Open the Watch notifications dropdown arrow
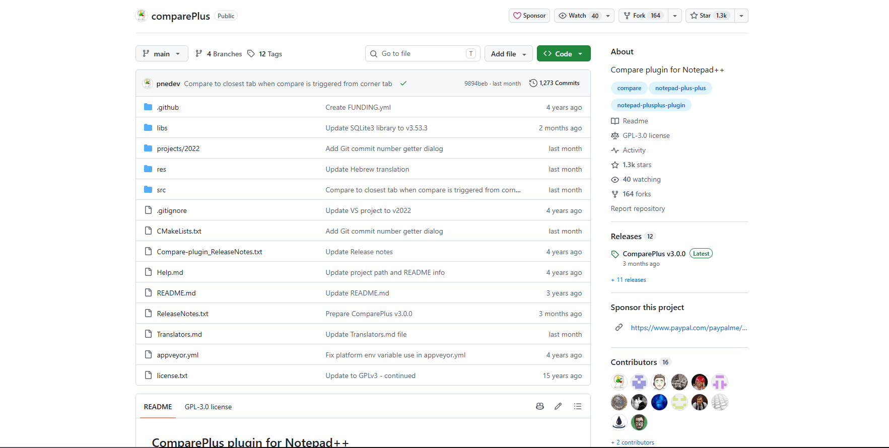 [x=608, y=16]
